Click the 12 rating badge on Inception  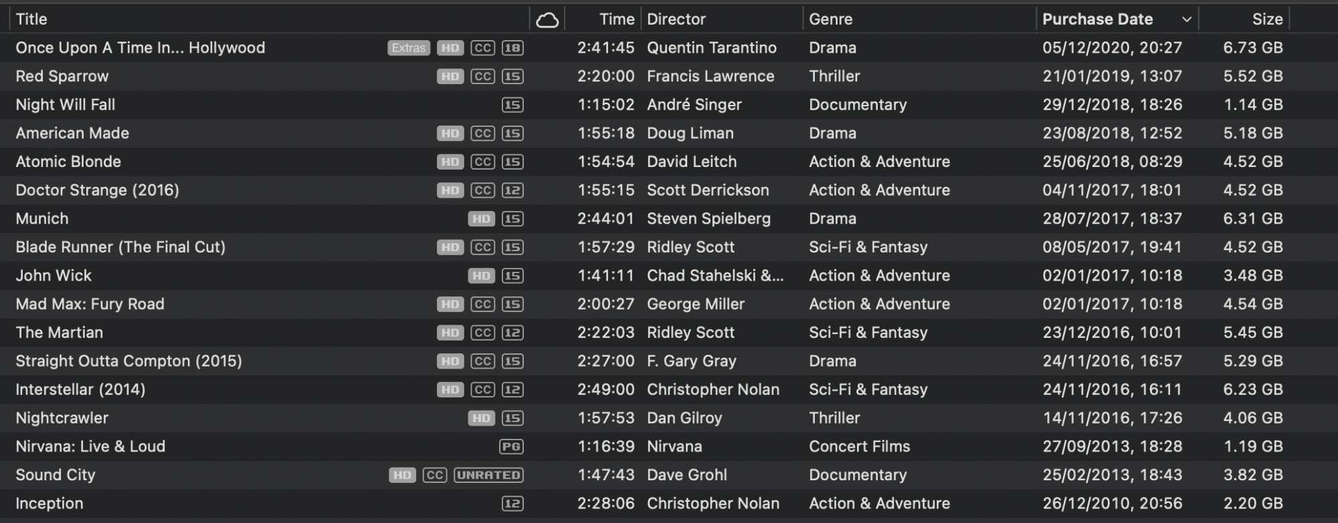tap(512, 504)
